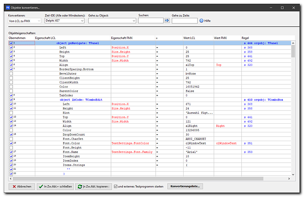304x197 pixels.
Task: Toggle checkbox for the Left row of pnNavigate
Action: pos(11,48)
